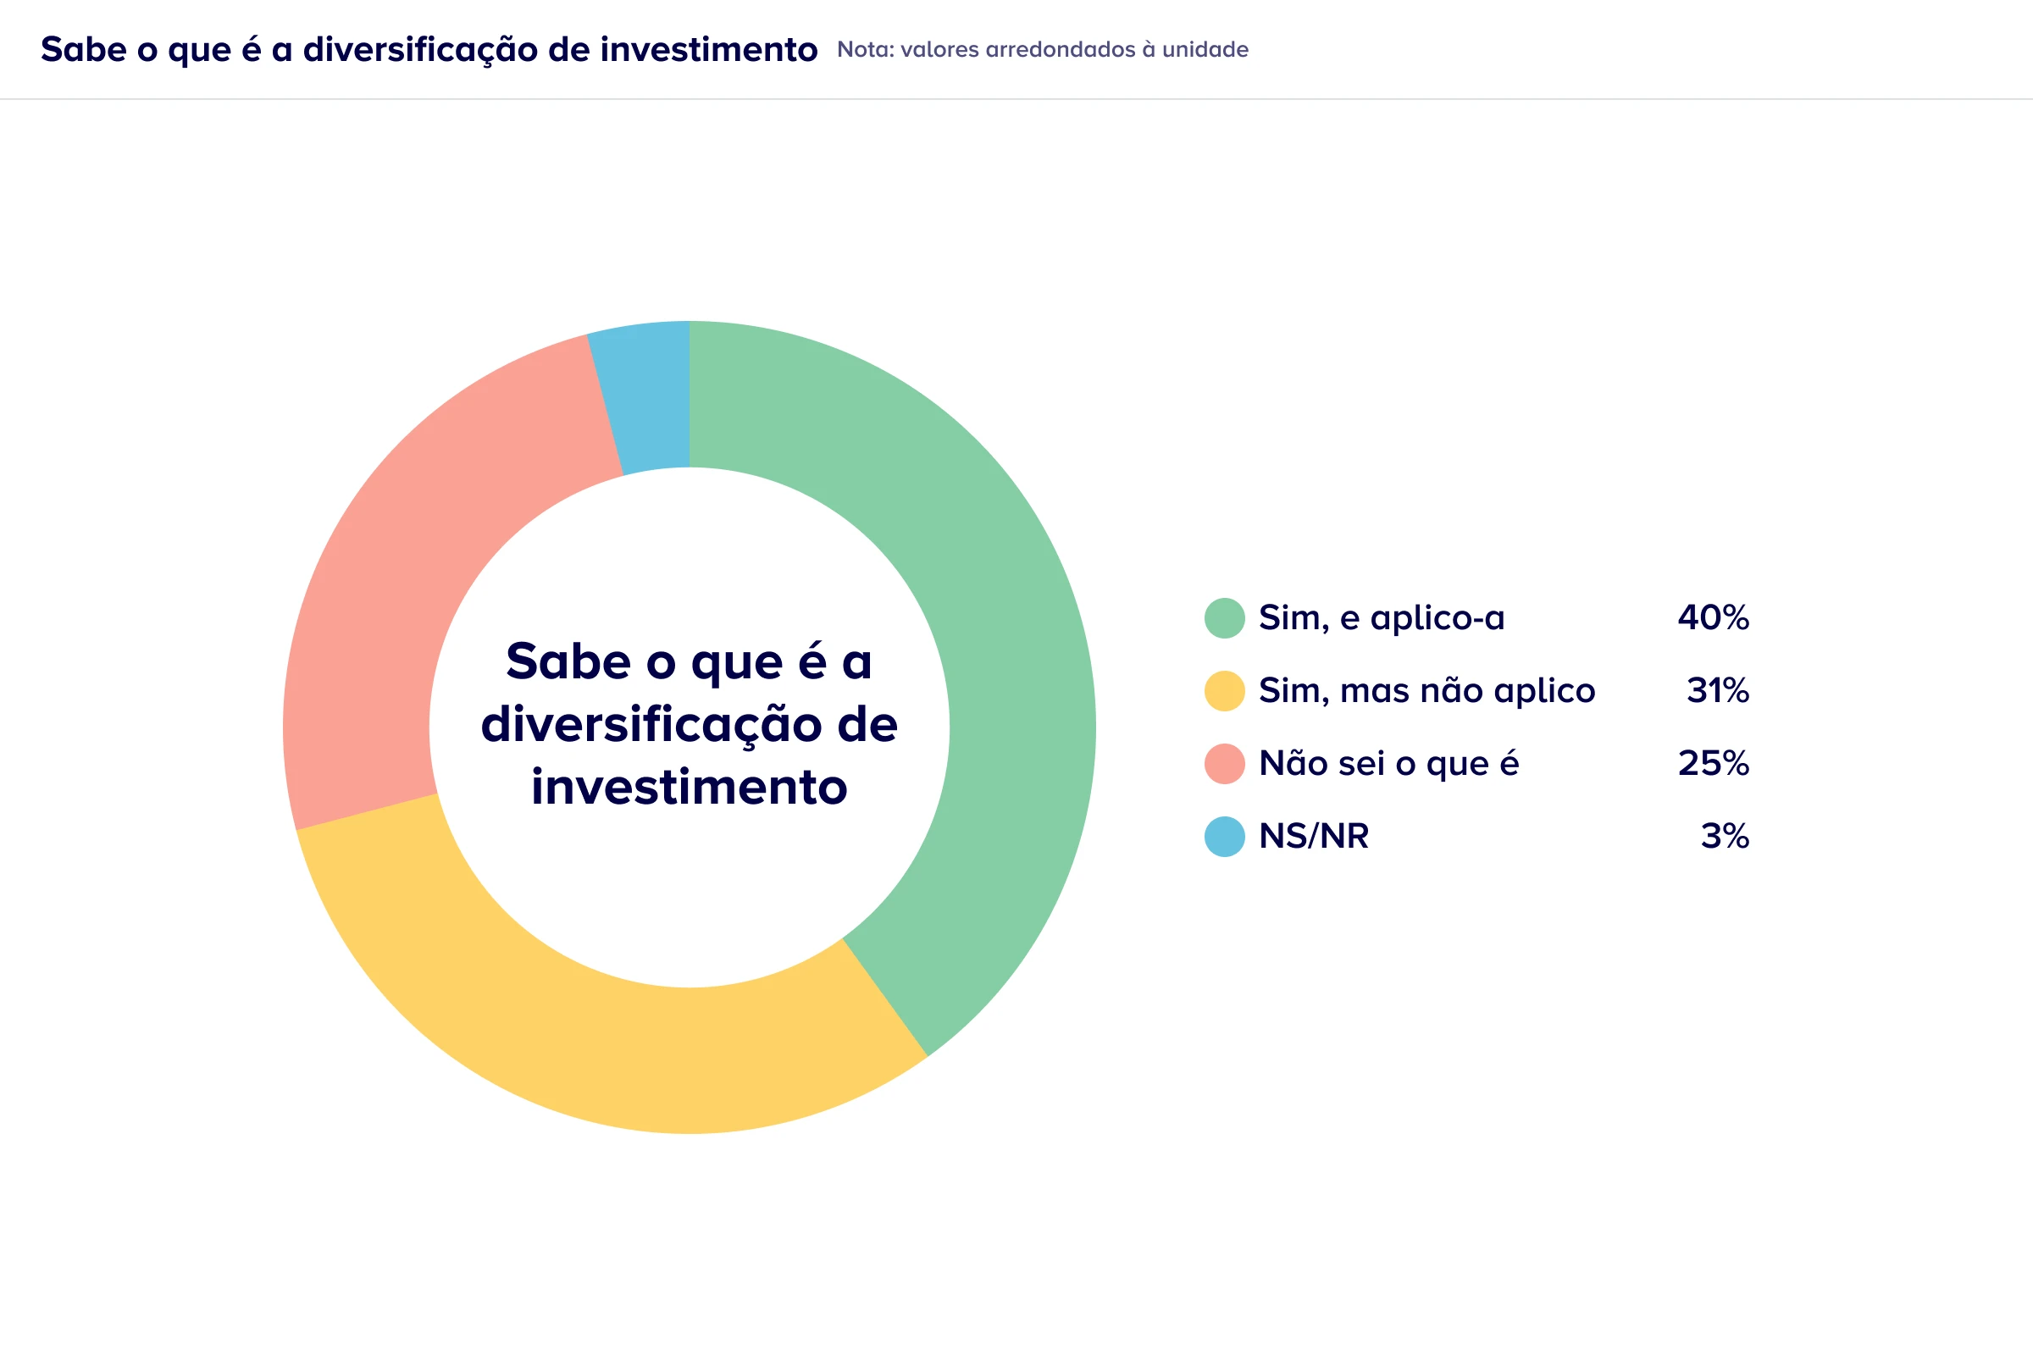Click the 40% value in the legend
Image resolution: width=2033 pixels, height=1355 pixels.
[x=1713, y=618]
